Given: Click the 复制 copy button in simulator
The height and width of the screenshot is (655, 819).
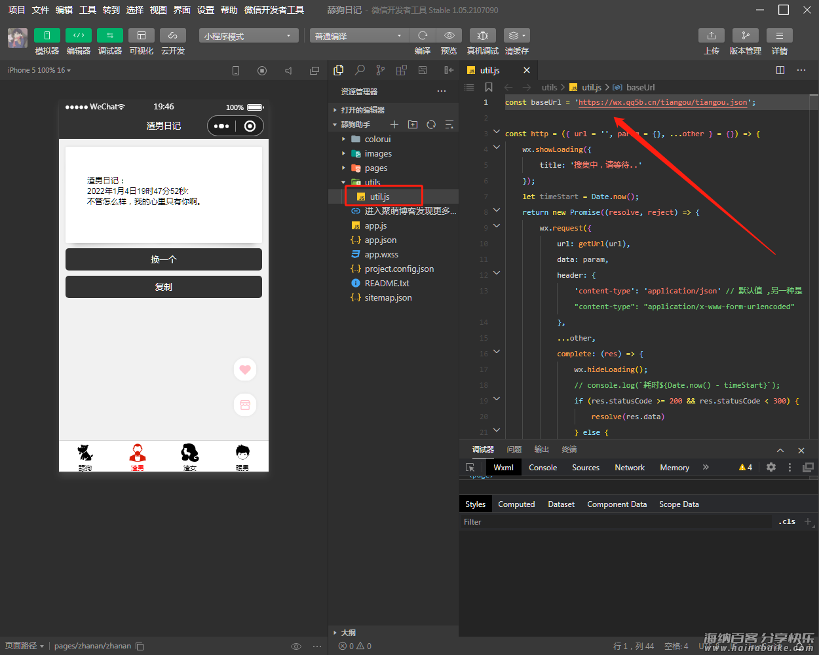Looking at the screenshot, I should click(164, 287).
